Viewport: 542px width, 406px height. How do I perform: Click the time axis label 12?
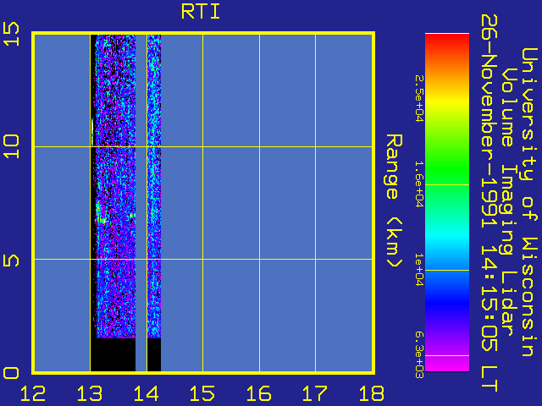(x=33, y=393)
